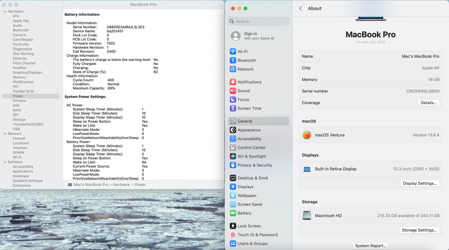Screen dimensions: 449x250
Task: Collapse the Hardware tree section
Action: tap(5, 12)
